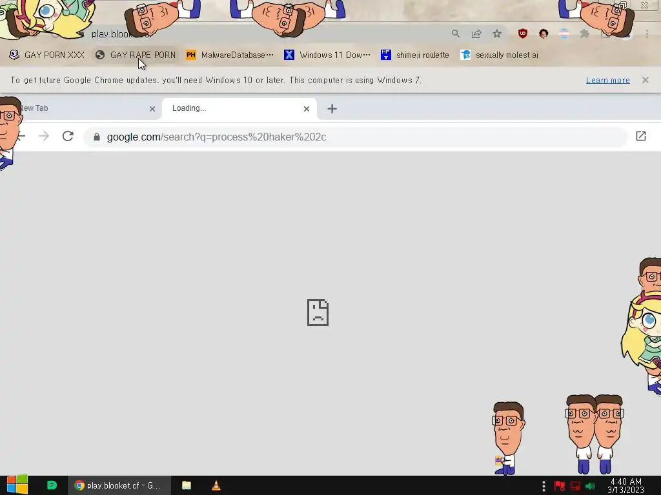Click the round avatar extension icon
Screen dimensions: 661x495
click(544, 34)
